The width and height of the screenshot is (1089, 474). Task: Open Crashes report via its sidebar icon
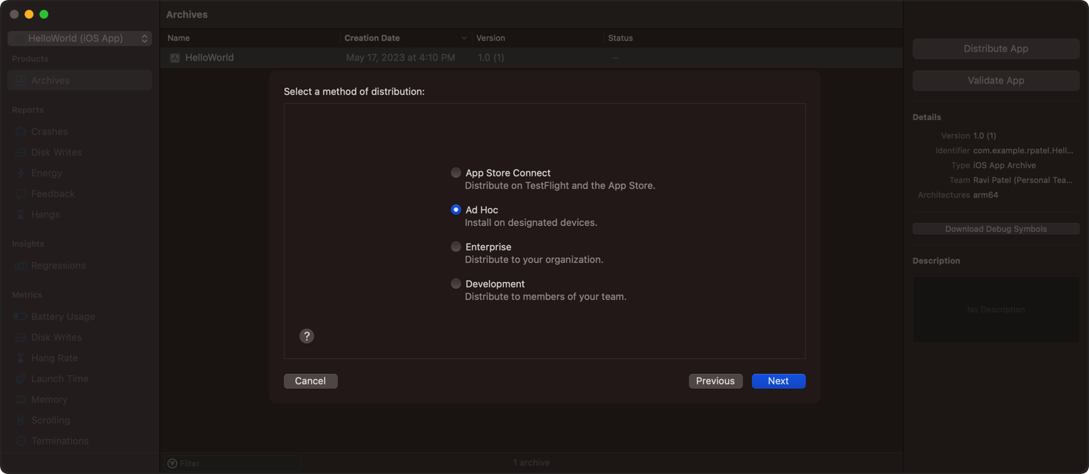pos(21,131)
